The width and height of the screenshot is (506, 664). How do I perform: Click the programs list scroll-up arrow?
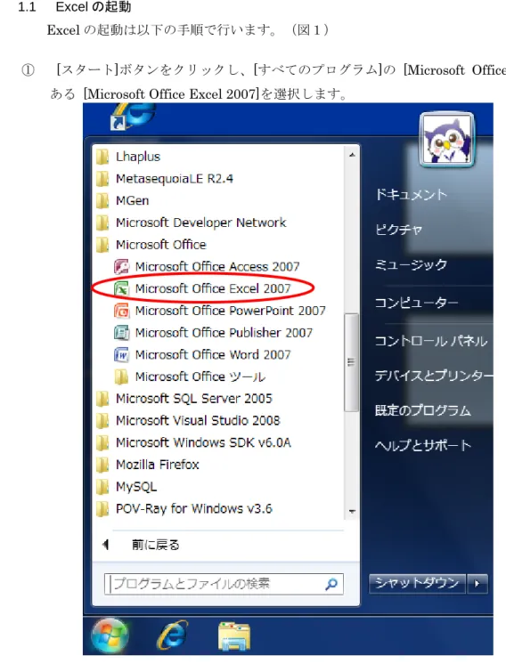[352, 155]
